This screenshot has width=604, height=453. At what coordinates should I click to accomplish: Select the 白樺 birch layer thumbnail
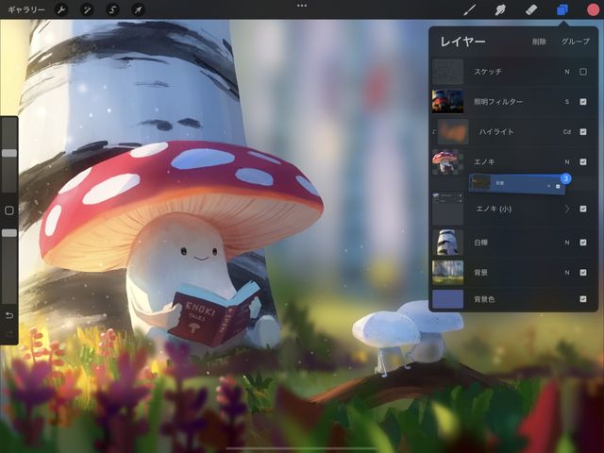[x=447, y=243]
